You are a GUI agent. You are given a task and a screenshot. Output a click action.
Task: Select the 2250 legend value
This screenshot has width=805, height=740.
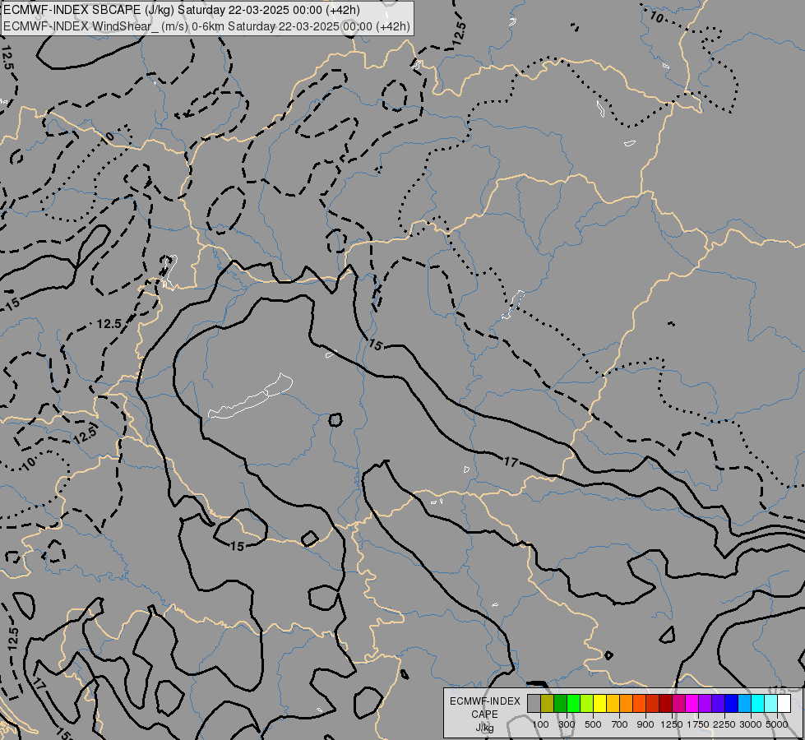724,724
